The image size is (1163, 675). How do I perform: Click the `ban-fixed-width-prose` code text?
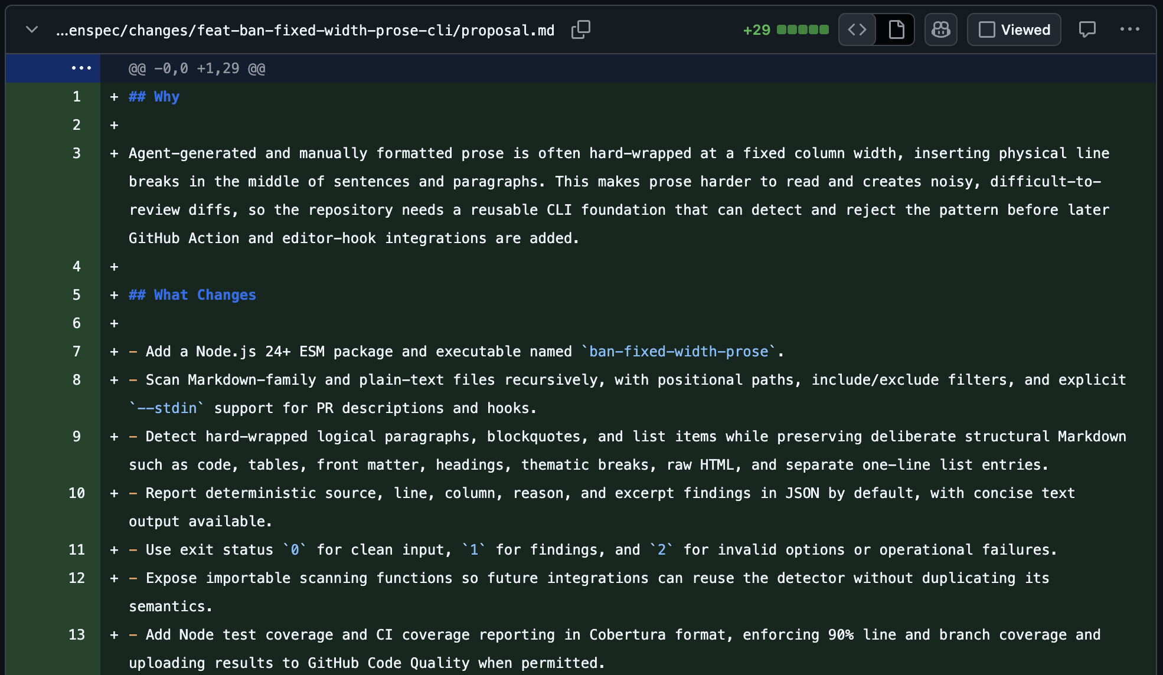tap(679, 352)
